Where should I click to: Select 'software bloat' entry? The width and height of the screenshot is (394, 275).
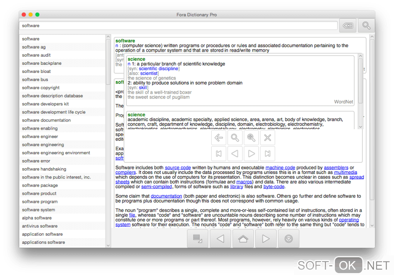click(x=62, y=71)
